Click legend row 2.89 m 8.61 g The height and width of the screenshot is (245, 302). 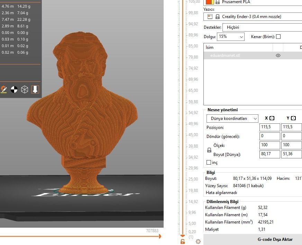coord(15,26)
